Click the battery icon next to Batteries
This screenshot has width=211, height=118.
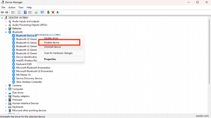10,28
